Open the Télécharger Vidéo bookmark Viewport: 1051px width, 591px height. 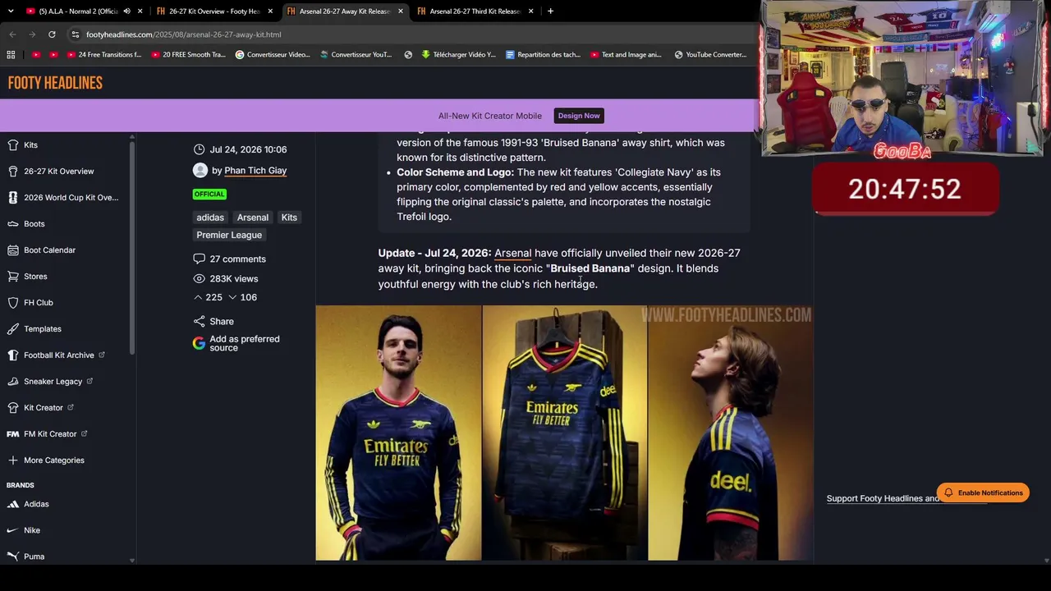coord(458,55)
